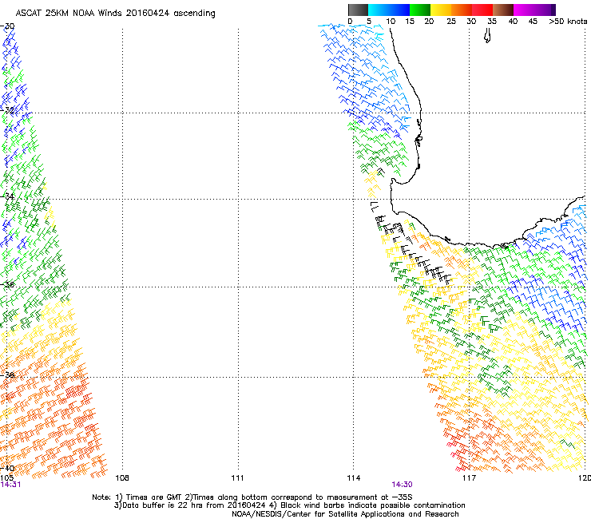Click the '>50 knots' legend label
Screen dimensions: 591x519
[568, 22]
